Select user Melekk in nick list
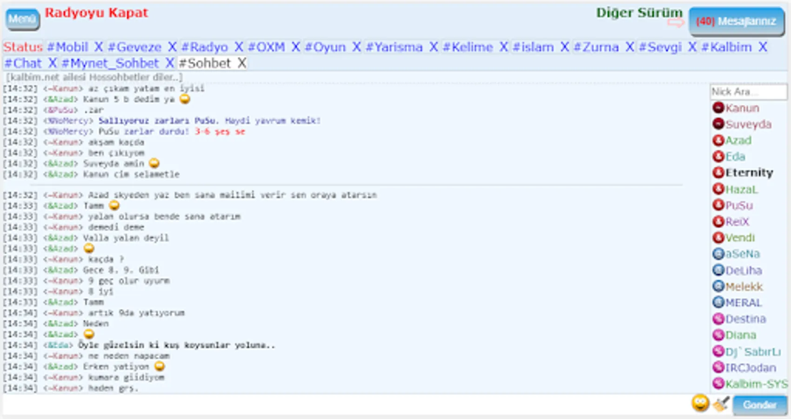The image size is (791, 419). [x=744, y=287]
